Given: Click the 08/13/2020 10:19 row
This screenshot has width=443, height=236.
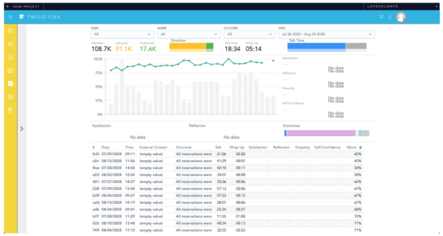Looking at the screenshot, I should click(227, 202).
